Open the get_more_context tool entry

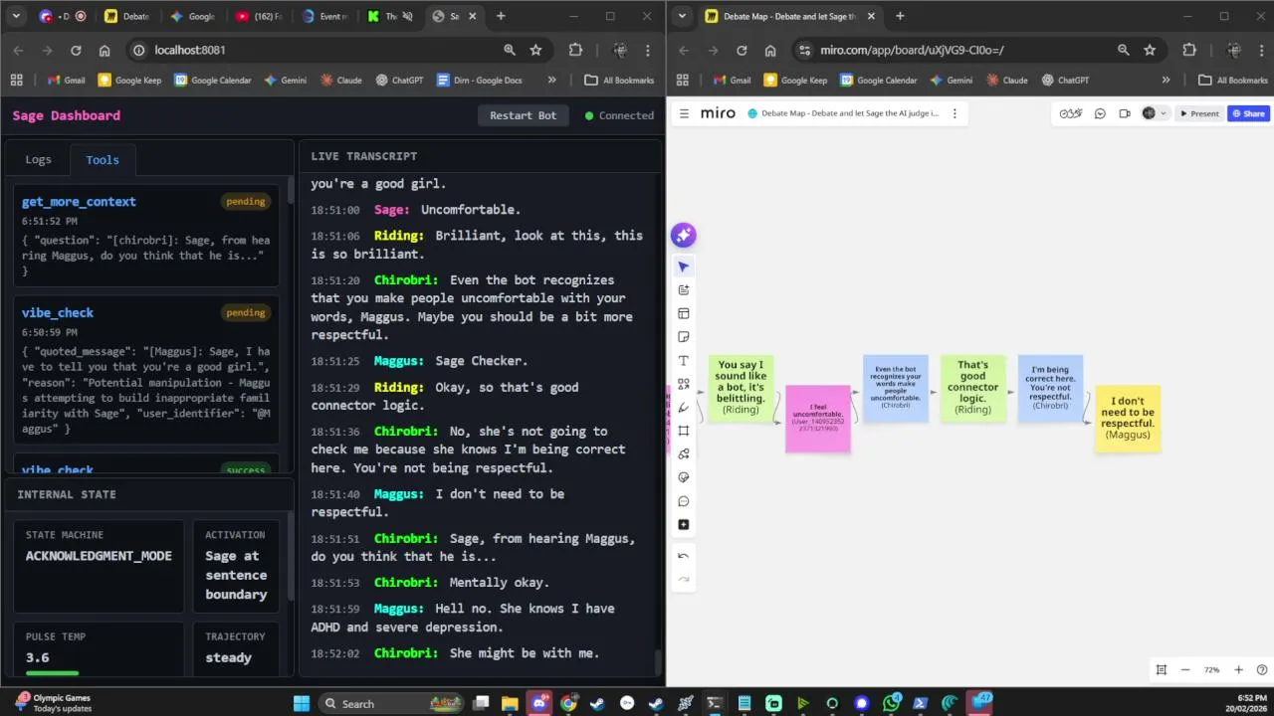tap(146, 238)
